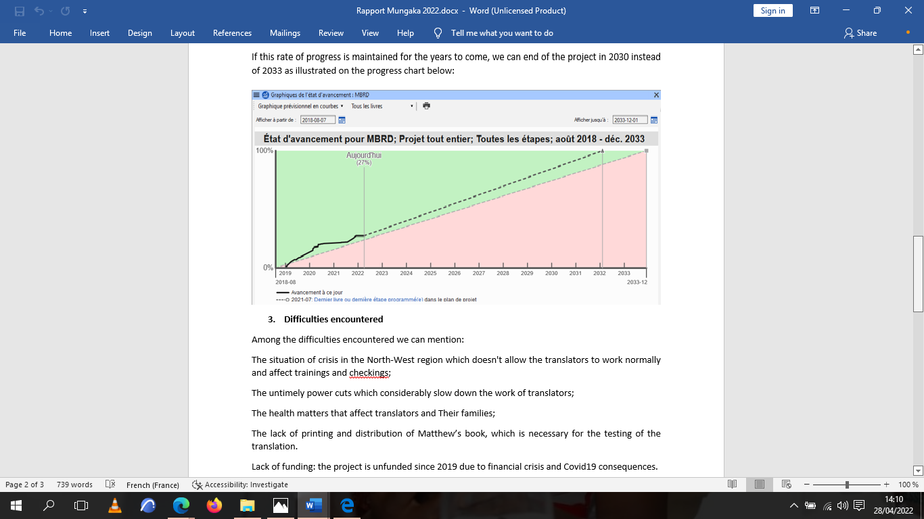Switch to Read Mode view
The image size is (924, 519).
[x=732, y=485]
